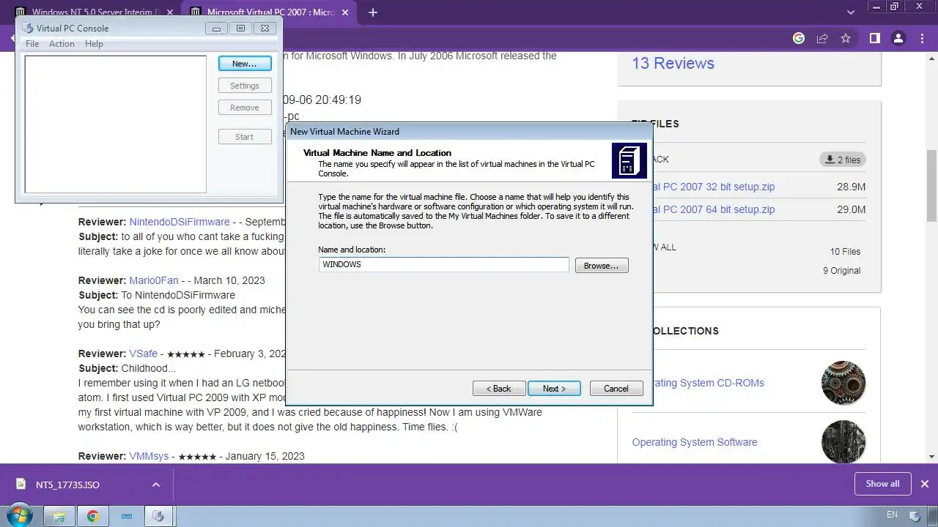Click the share page icon
The height and width of the screenshot is (527, 938).
(x=822, y=38)
